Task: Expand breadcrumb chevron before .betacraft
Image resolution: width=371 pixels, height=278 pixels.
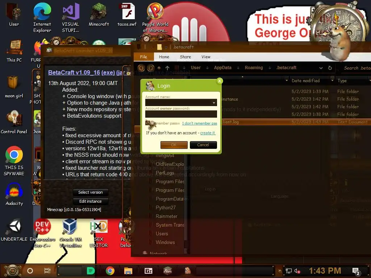Action: [x=270, y=68]
